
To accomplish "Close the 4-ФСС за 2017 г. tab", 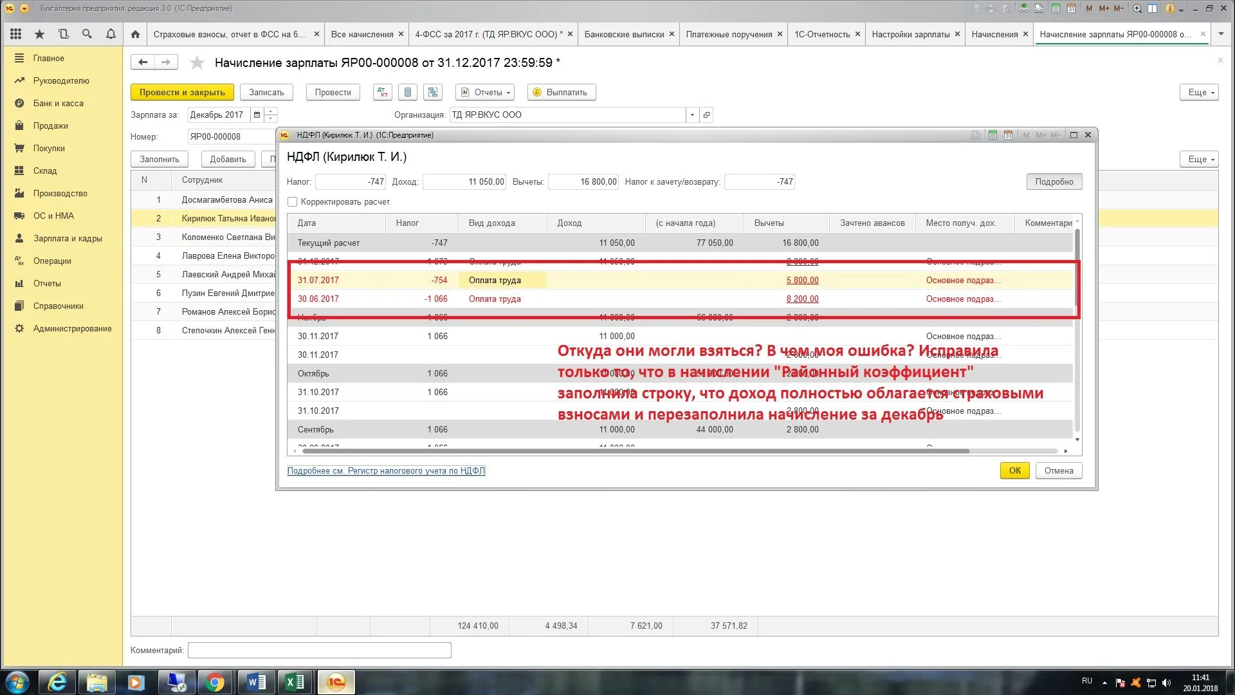I will [x=570, y=34].
